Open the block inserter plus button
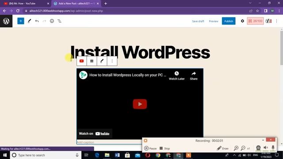 [x=21, y=21]
